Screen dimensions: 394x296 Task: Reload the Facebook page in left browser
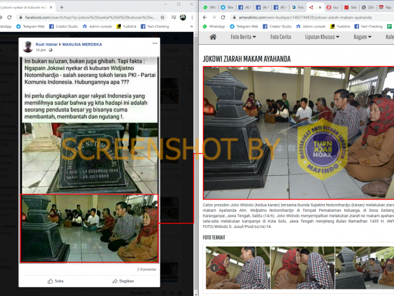point(9,17)
